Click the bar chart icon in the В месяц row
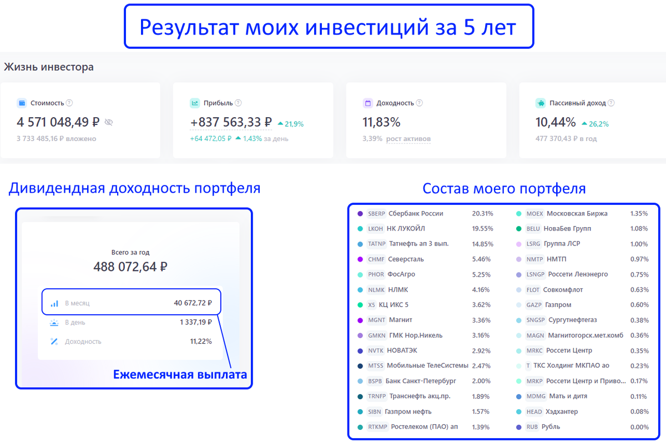Viewport: 666px width, 447px height. pos(54,303)
